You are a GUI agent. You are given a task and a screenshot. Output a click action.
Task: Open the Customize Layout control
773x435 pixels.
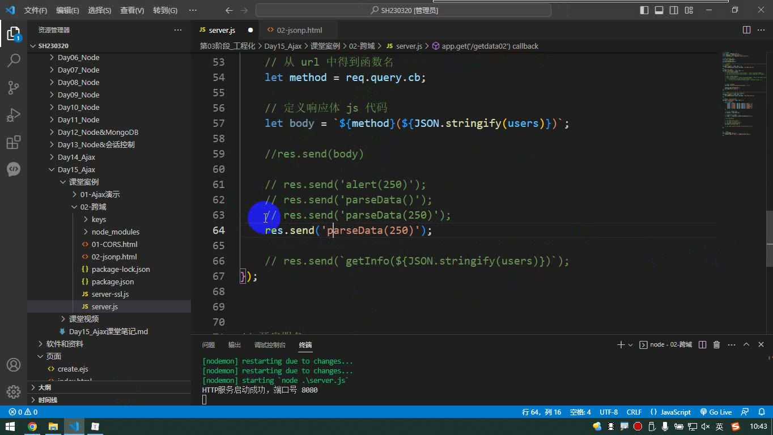689,10
